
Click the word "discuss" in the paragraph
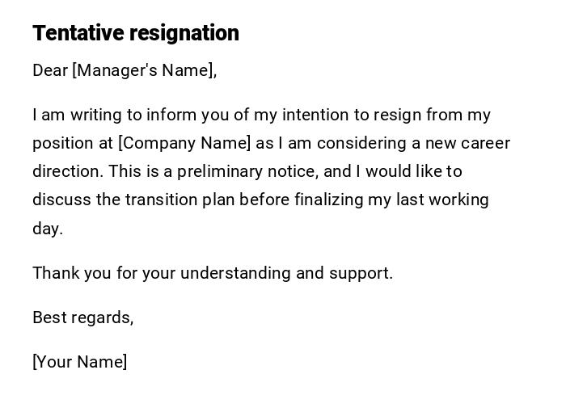tap(61, 200)
